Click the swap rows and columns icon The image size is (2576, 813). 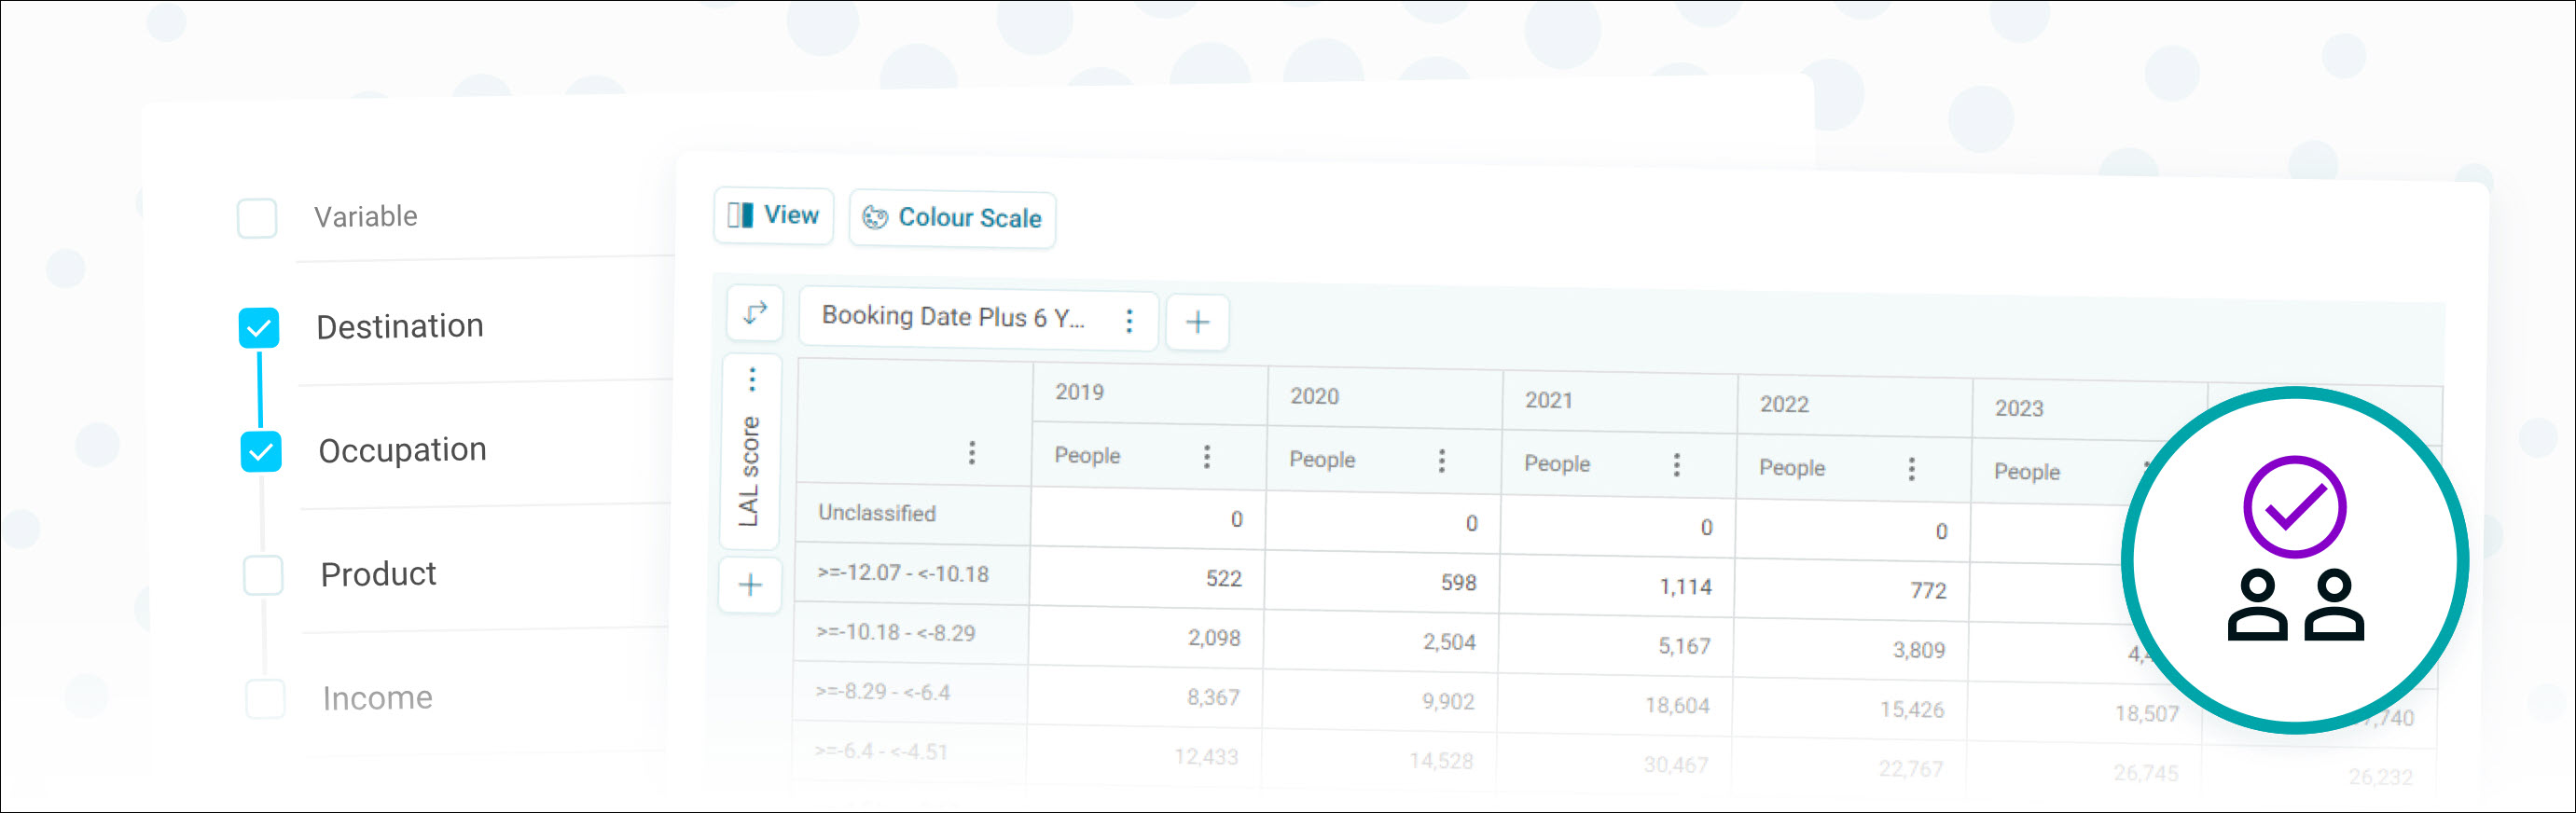point(755,313)
